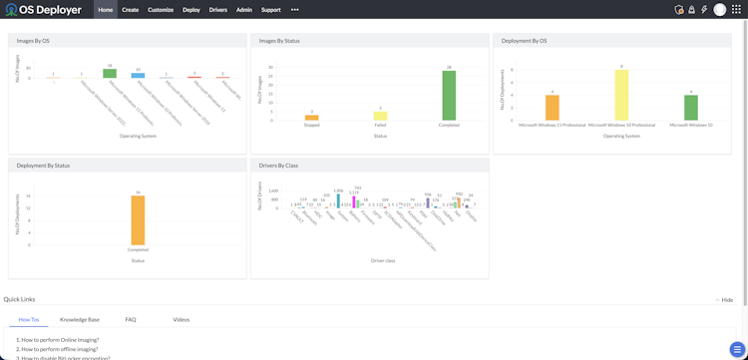The height and width of the screenshot is (360, 748).
Task: Switch to the Knowledge Base tab
Action: coord(80,319)
